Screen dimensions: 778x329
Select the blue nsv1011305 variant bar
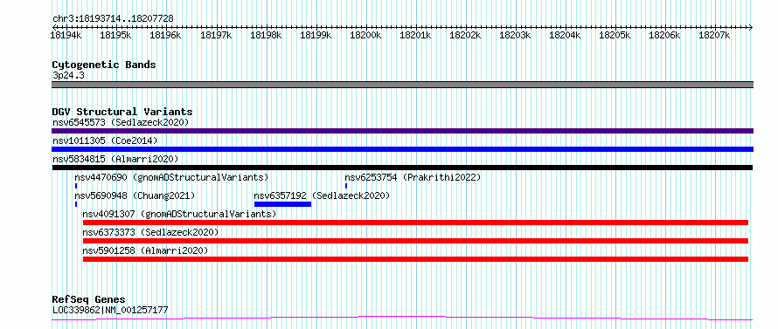point(402,149)
